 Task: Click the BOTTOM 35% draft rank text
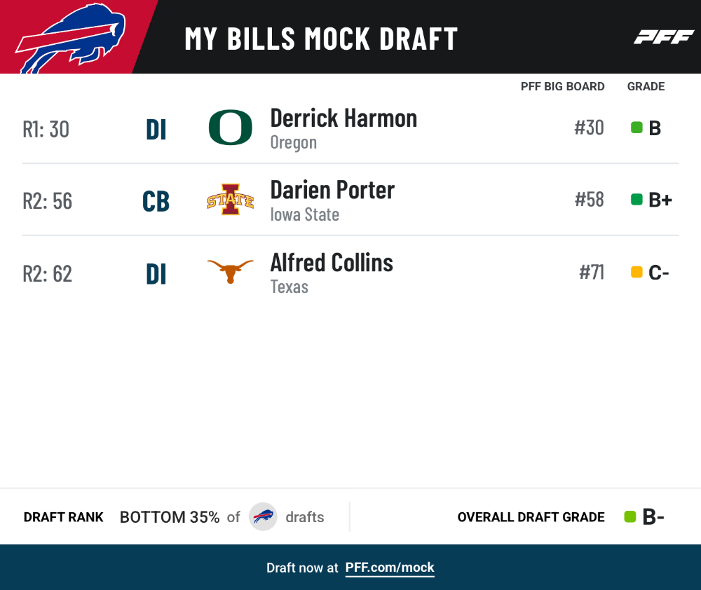(x=170, y=517)
